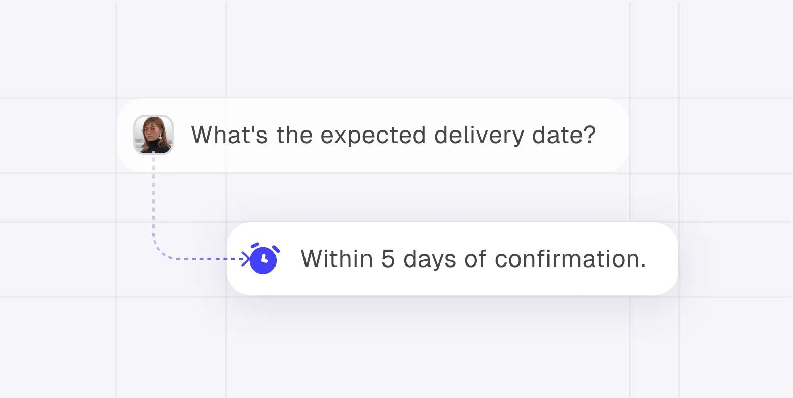Click the word 'date?' in the question
Image resolution: width=793 pixels, height=398 pixels.
tap(565, 136)
